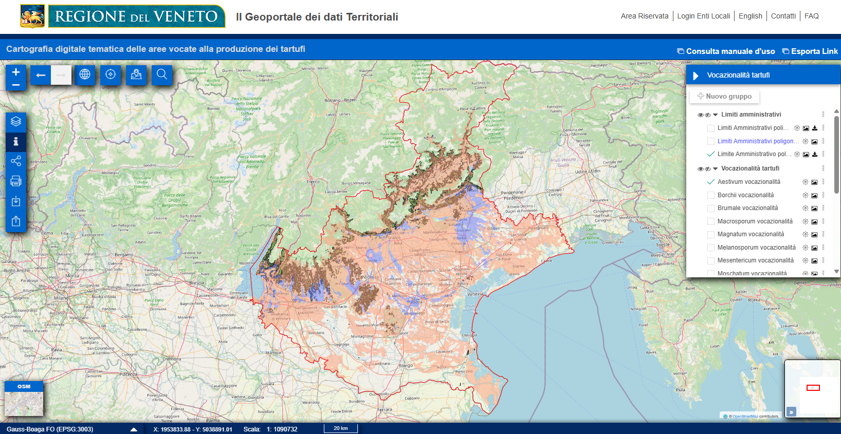The width and height of the screenshot is (841, 434).
Task: Switch language to English
Action: tap(750, 16)
